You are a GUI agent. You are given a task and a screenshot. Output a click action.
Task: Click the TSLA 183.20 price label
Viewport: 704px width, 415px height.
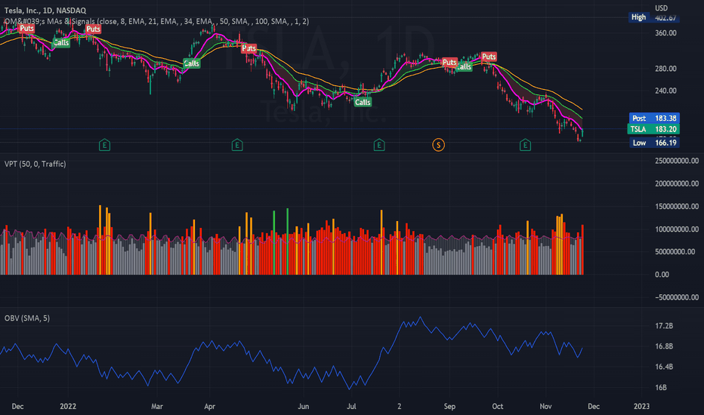click(653, 129)
